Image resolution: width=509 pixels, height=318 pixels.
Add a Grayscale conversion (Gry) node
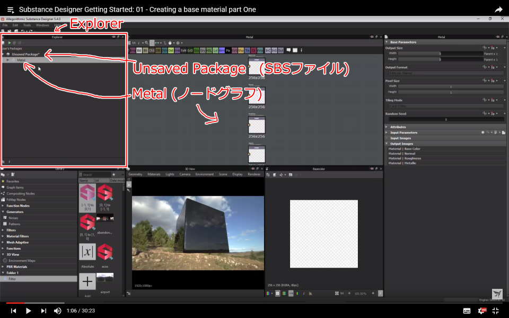pyautogui.click(x=203, y=50)
